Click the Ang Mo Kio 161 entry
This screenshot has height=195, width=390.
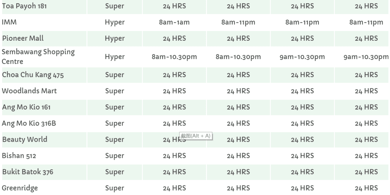(26, 107)
